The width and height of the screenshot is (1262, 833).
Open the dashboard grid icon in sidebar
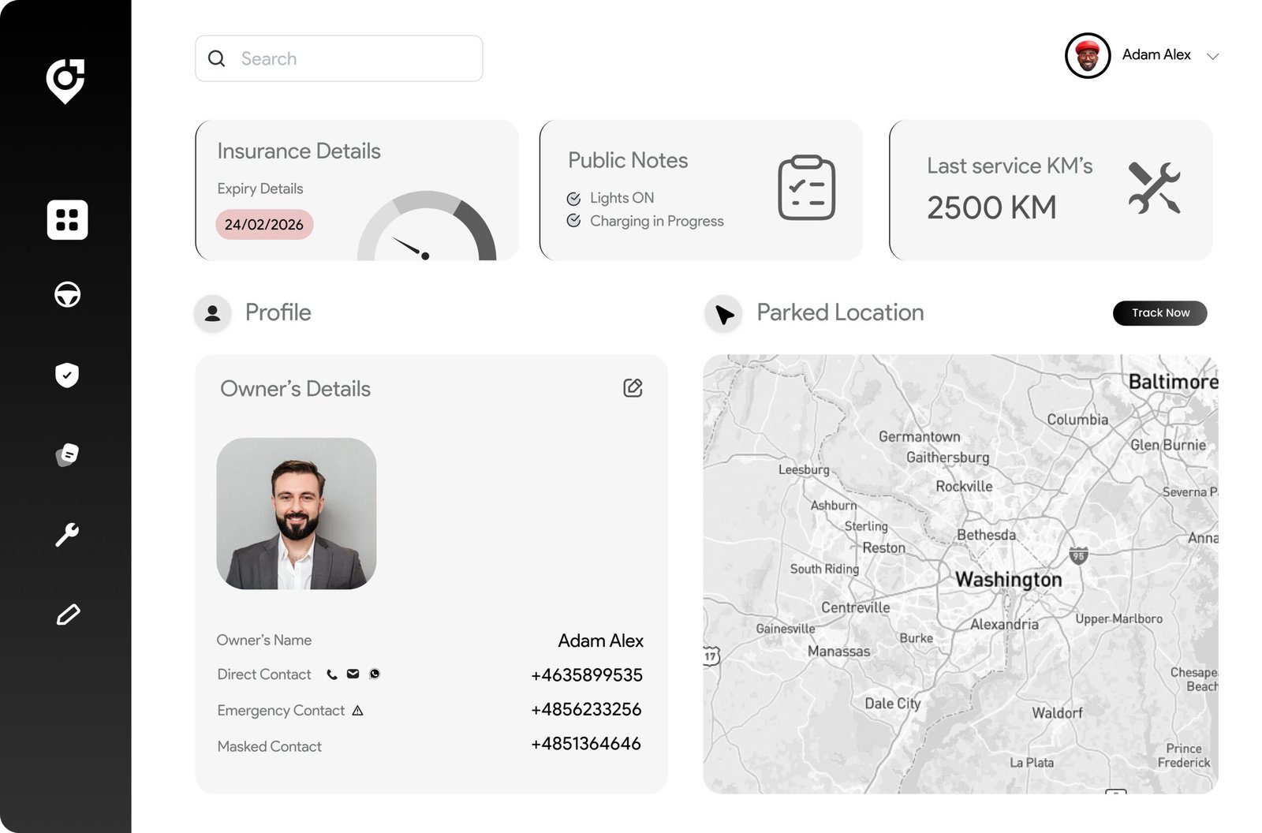coord(67,219)
